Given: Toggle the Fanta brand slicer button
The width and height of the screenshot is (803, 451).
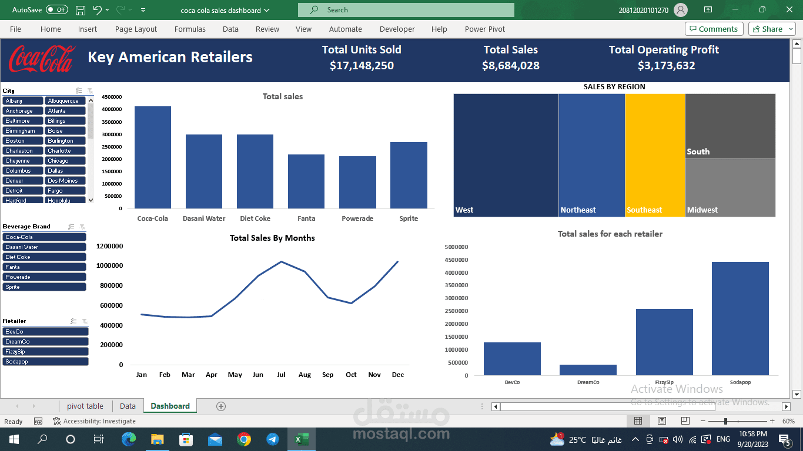Looking at the screenshot, I should tap(45, 267).
